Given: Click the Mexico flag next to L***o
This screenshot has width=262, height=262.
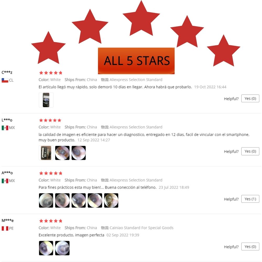Looking at the screenshot, I should 5,128.
